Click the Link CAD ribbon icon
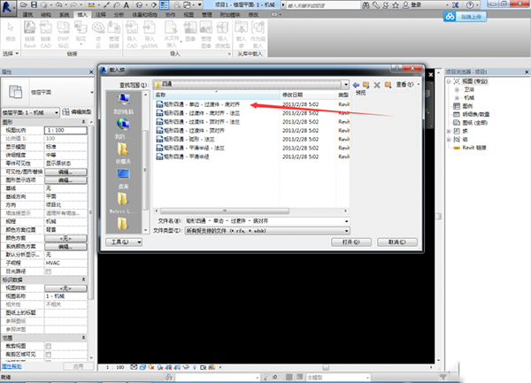531x383 pixels. pos(46,34)
